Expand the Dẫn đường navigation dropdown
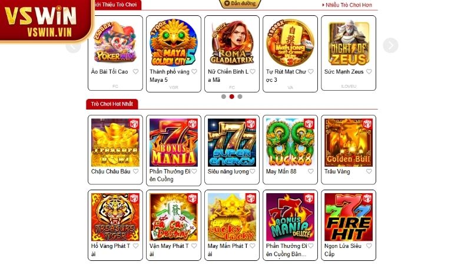This screenshot has height=265, width=471. (x=240, y=4)
